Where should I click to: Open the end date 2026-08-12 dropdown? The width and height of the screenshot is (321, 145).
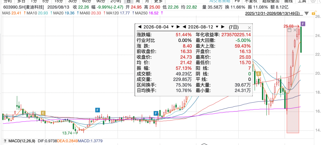217,27
